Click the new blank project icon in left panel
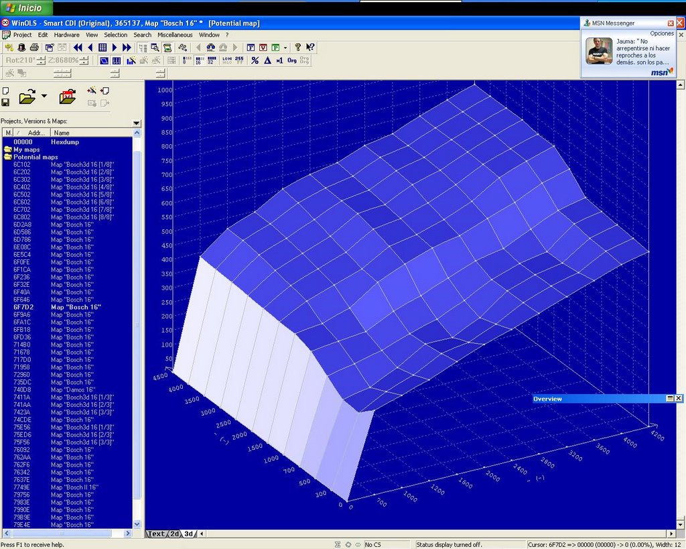Image resolution: width=686 pixels, height=549 pixels. coord(5,90)
